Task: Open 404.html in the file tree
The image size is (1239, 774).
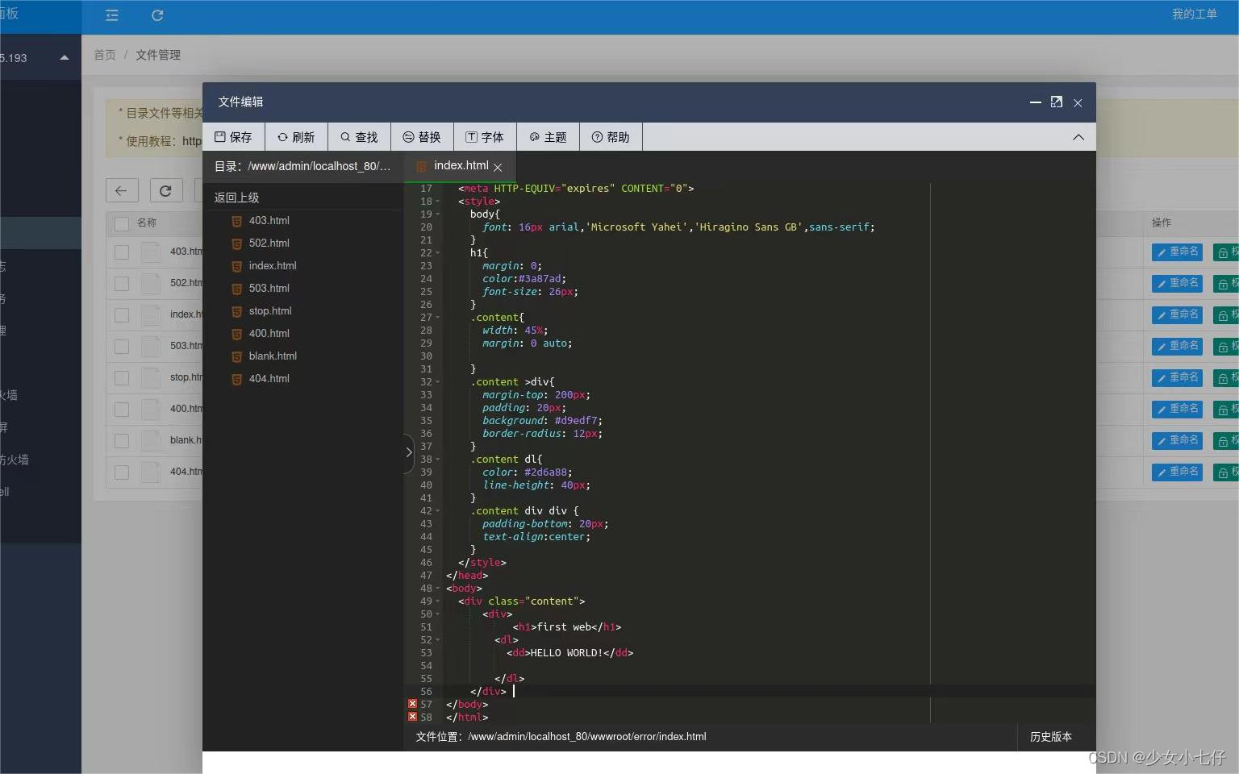Action: point(269,378)
